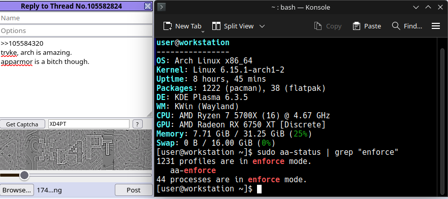Image resolution: width=448 pixels, height=199 pixels.
Task: Click the quote link >>105584320
Action: [22, 44]
